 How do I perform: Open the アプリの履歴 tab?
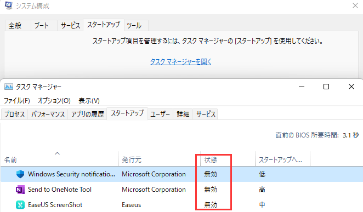(88, 114)
